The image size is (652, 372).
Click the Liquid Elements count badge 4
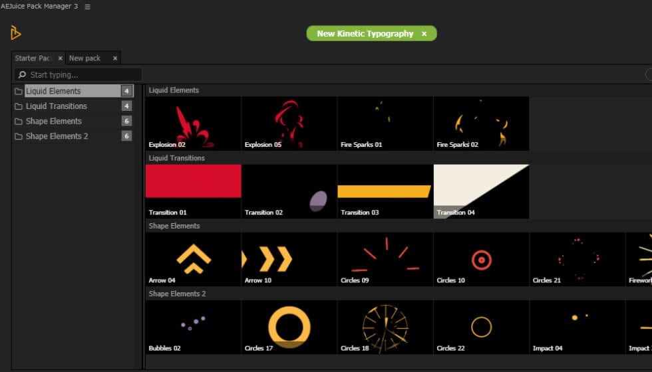click(x=127, y=91)
